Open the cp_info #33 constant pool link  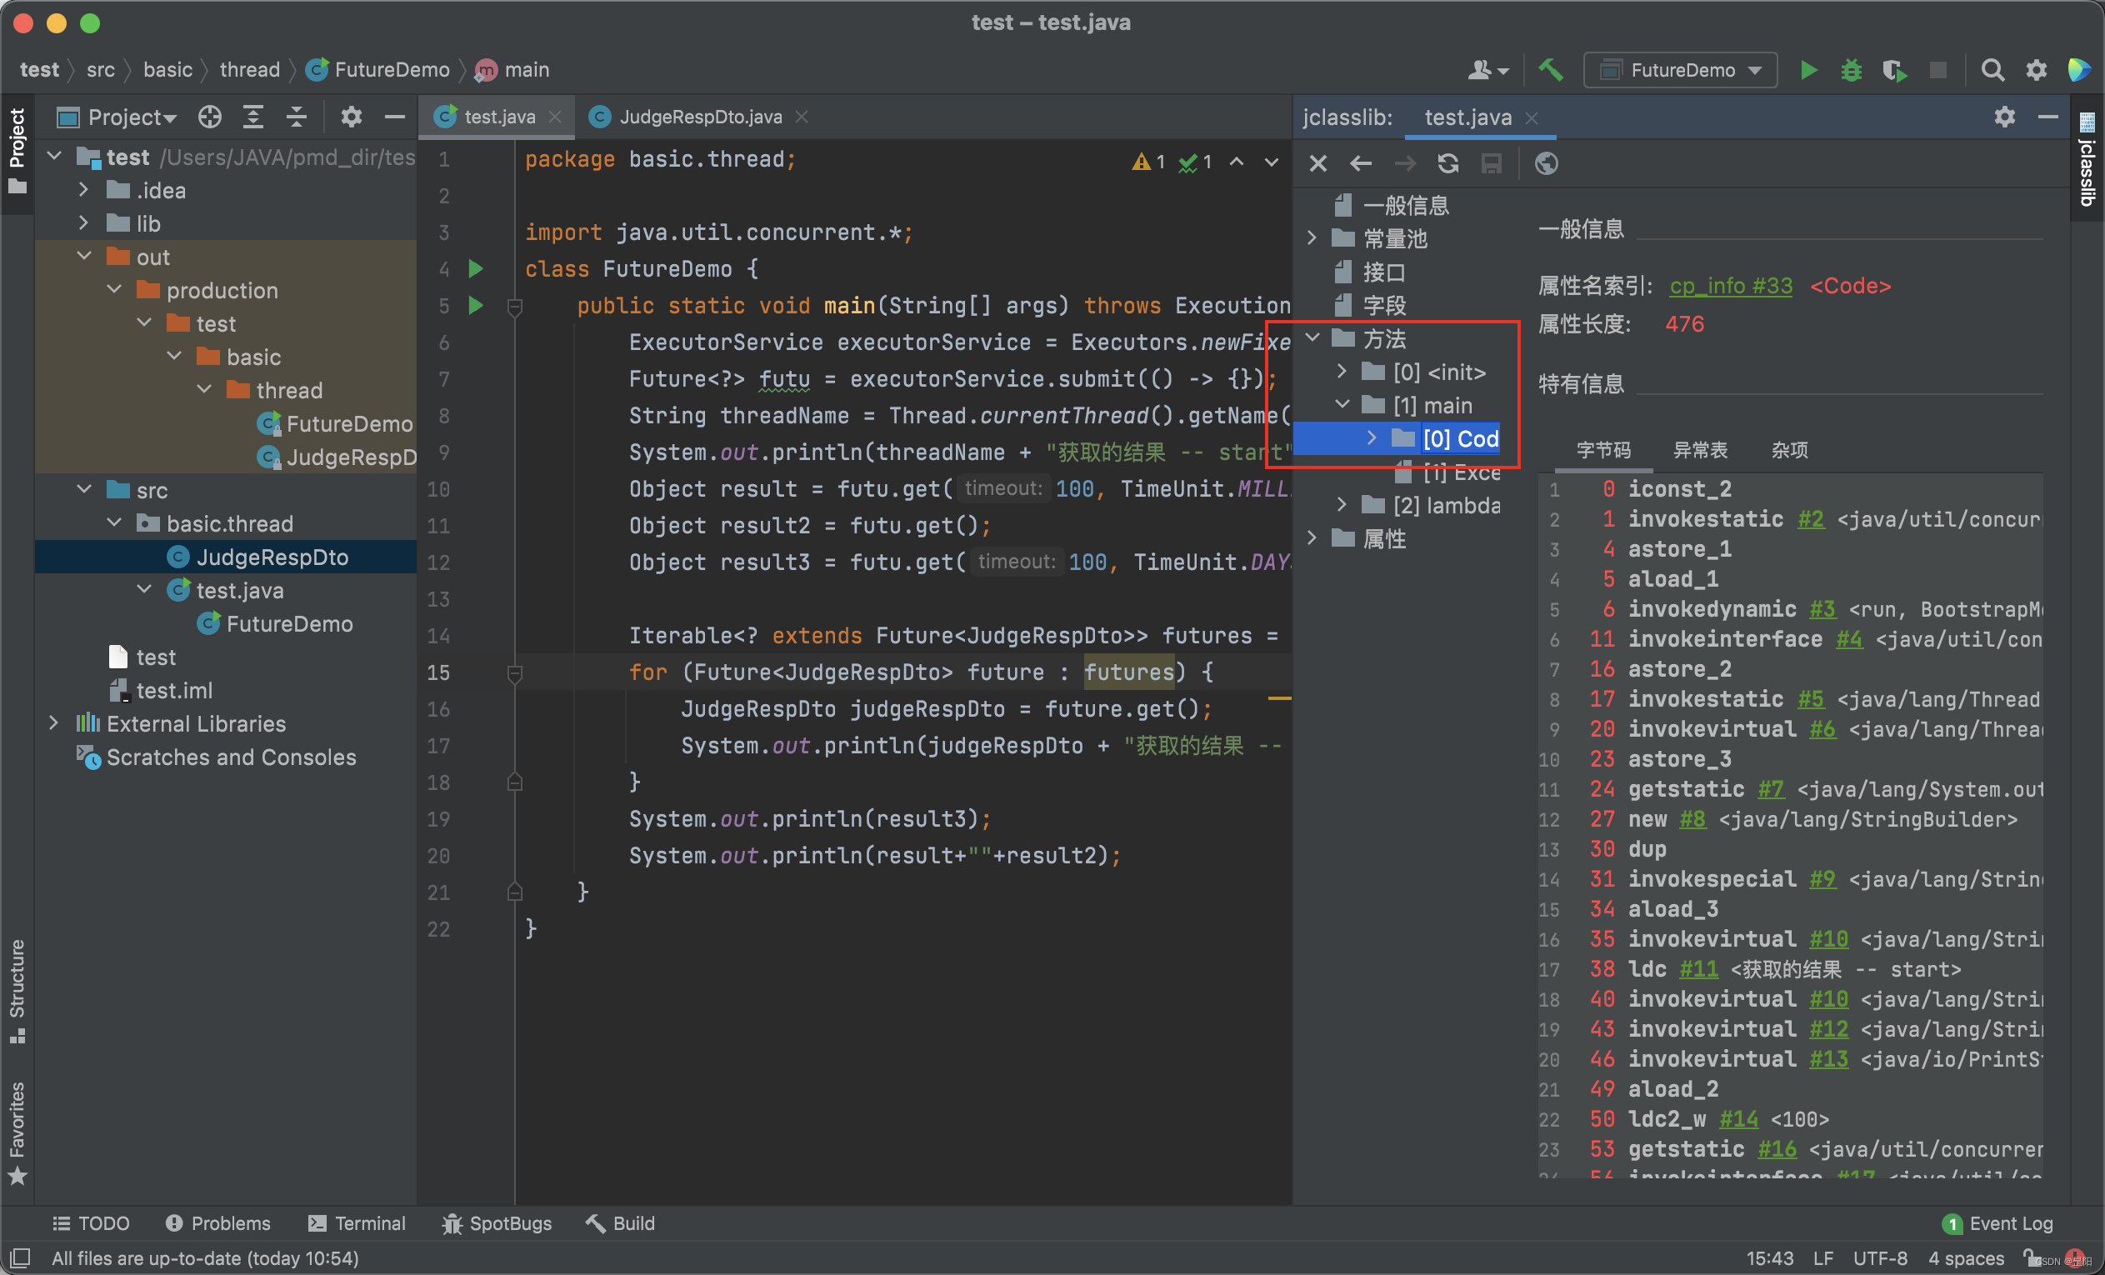coord(1731,286)
